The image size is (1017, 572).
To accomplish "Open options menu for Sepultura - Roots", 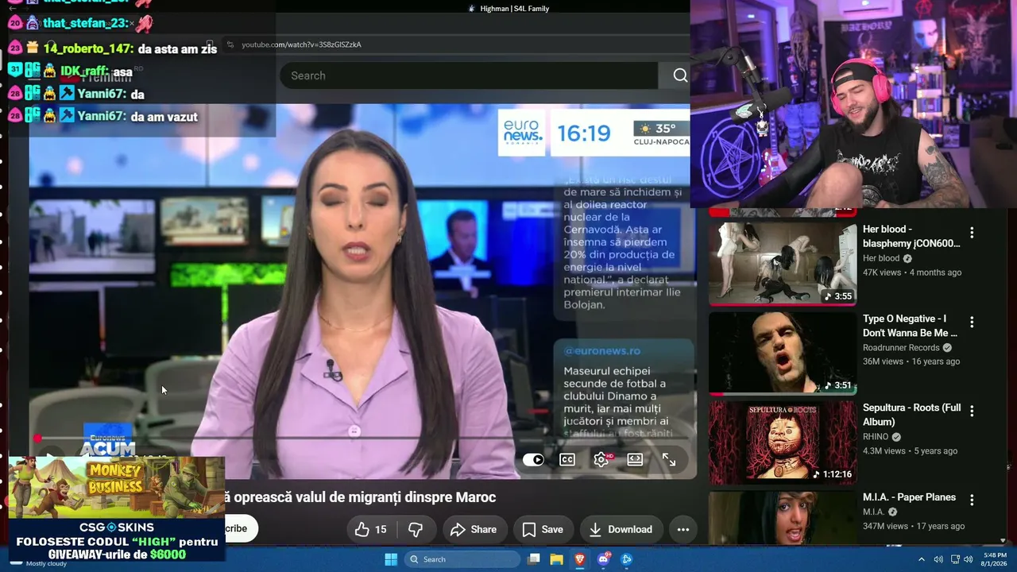I will (x=972, y=411).
